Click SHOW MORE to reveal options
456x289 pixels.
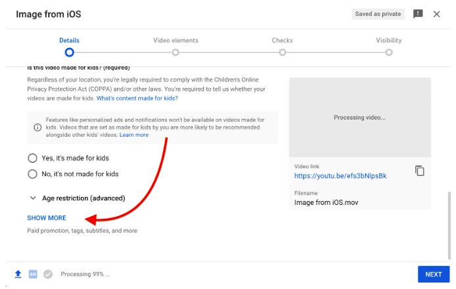47,218
